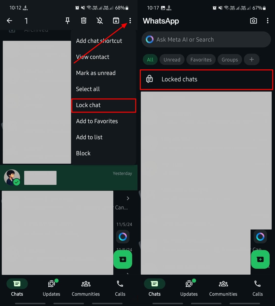Select the Favorites filter chip
This screenshot has width=275, height=306.
(201, 60)
